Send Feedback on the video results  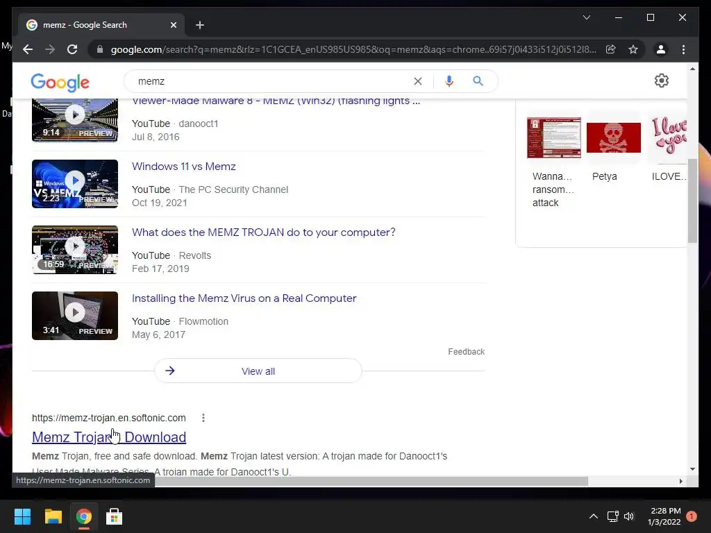[x=466, y=352]
